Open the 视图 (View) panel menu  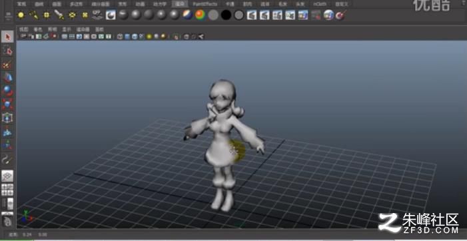pos(23,29)
